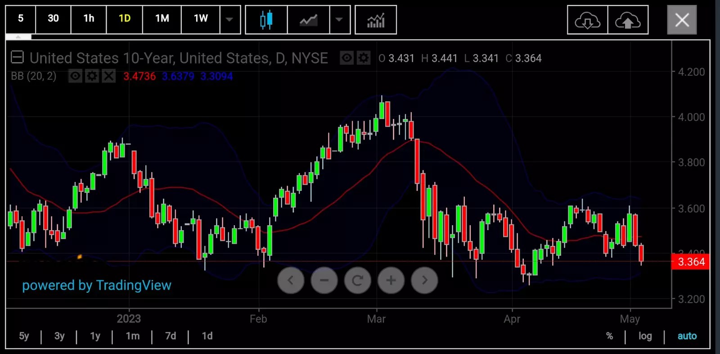Toggle percent scale mode
This screenshot has width=720, height=354.
(x=609, y=336)
